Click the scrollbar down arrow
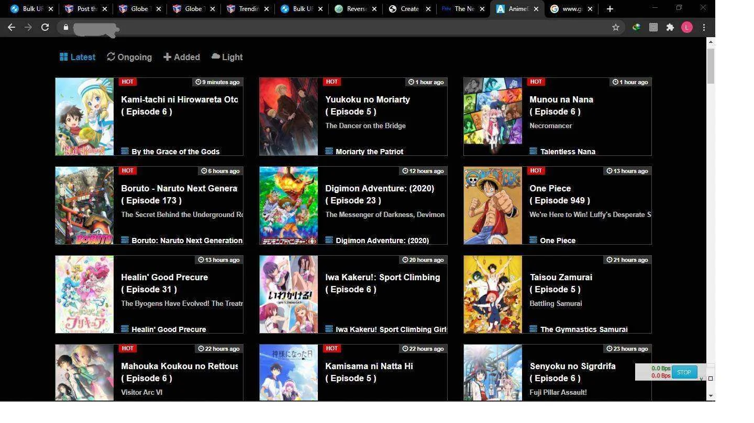Screen dimensions: 754x423 click(711, 396)
